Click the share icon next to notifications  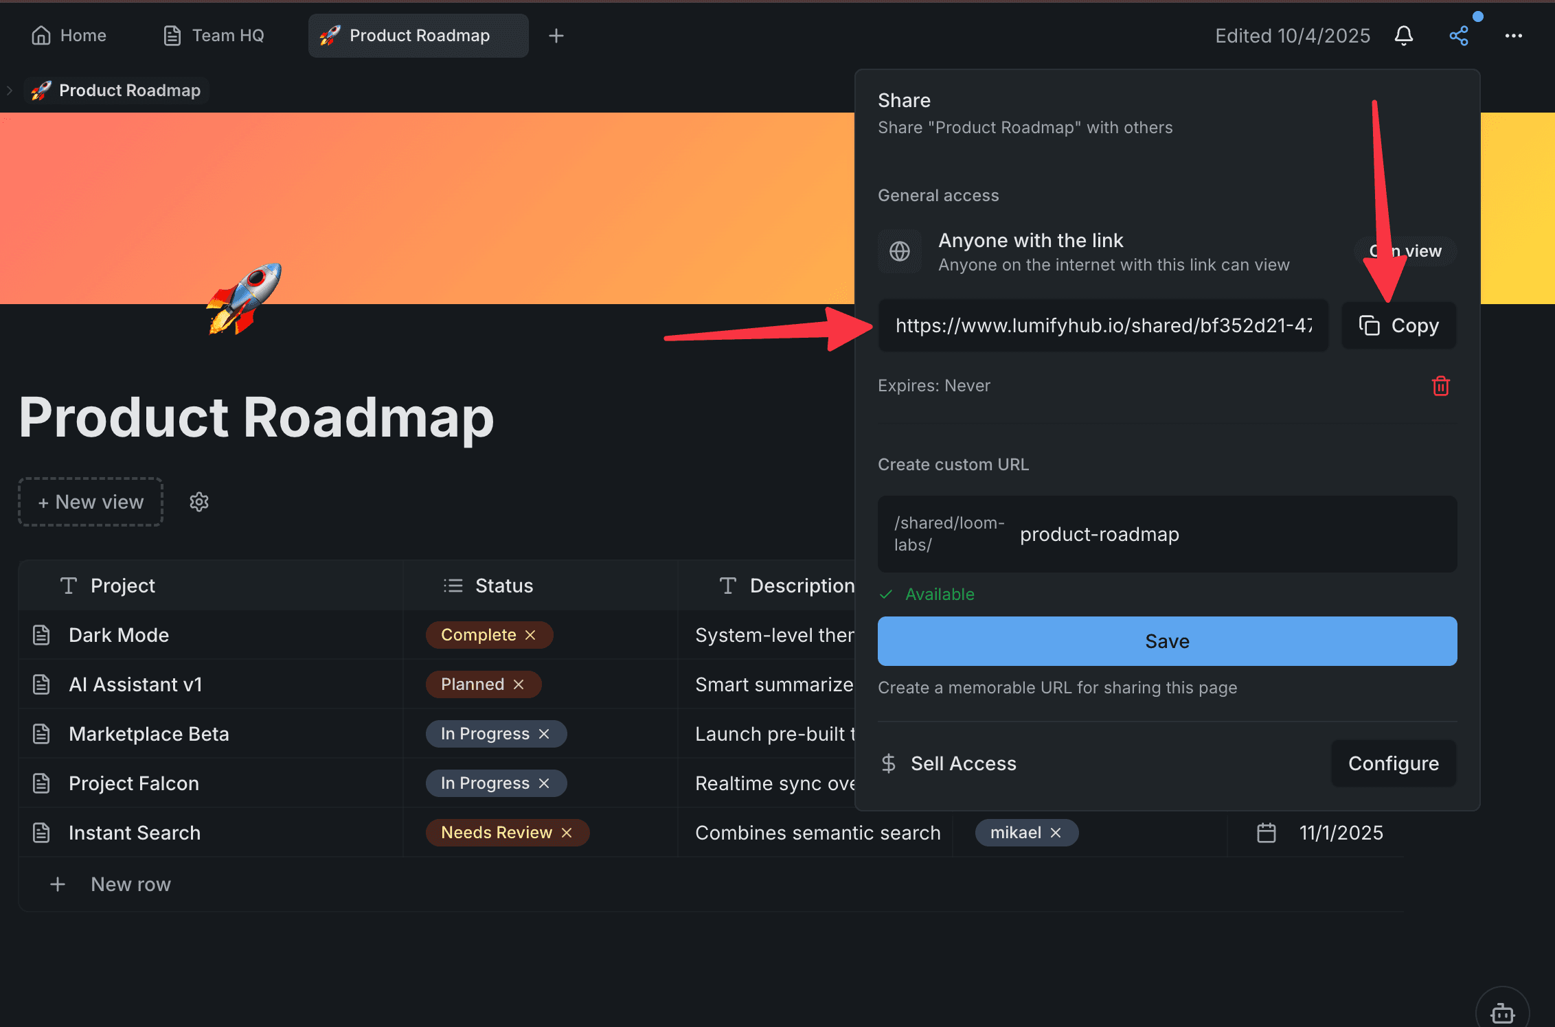tap(1459, 35)
